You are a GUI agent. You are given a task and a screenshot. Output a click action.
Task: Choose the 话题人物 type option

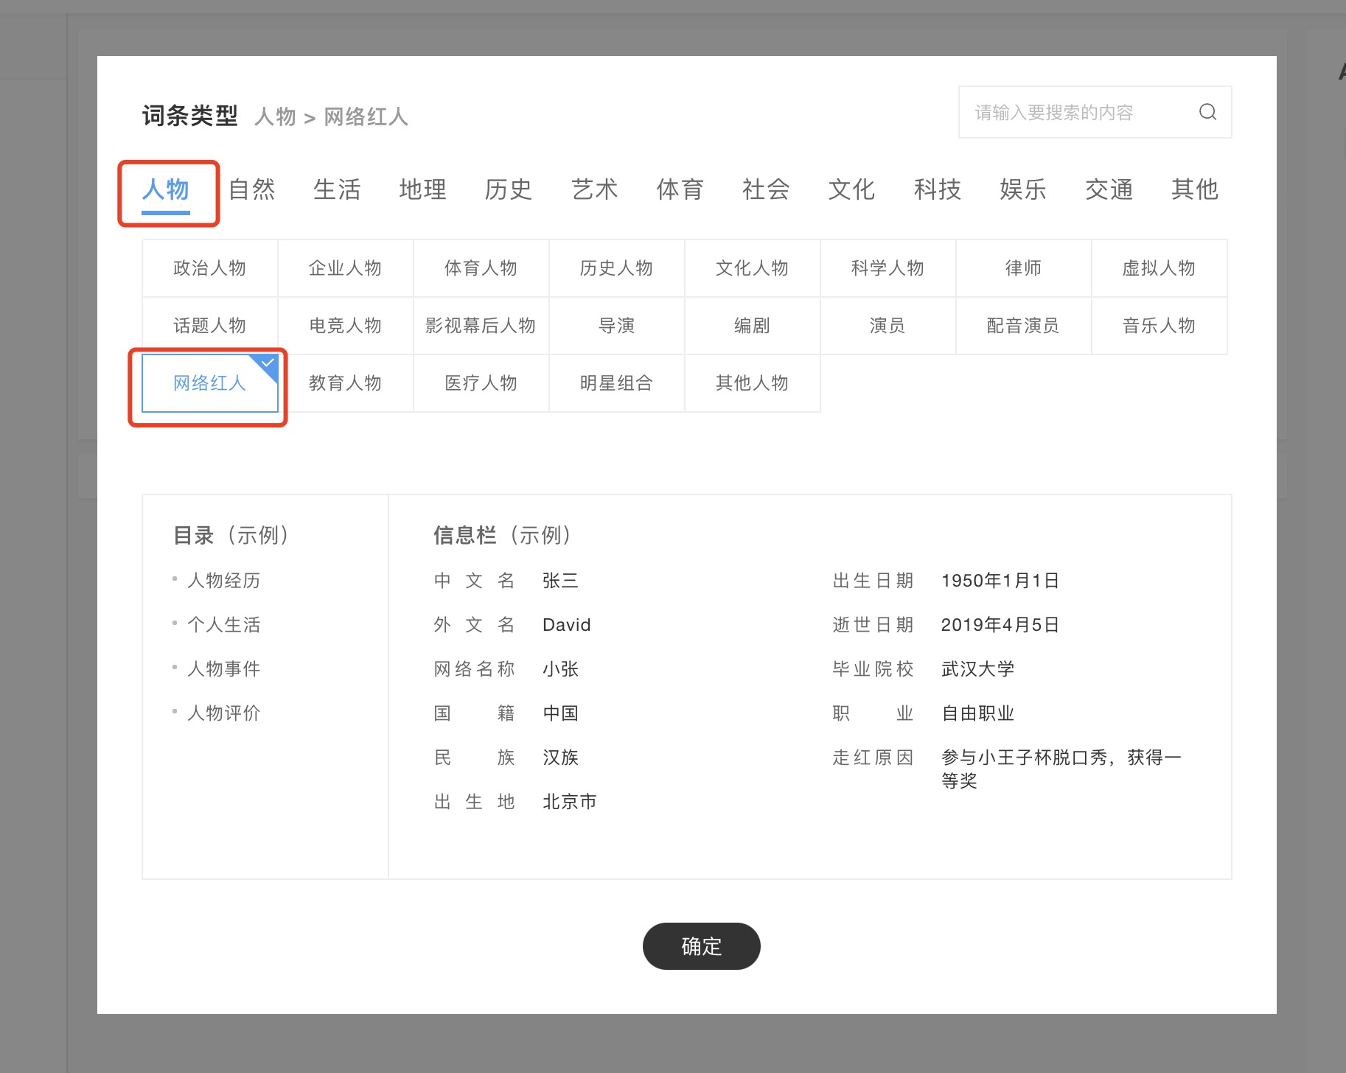pos(210,326)
